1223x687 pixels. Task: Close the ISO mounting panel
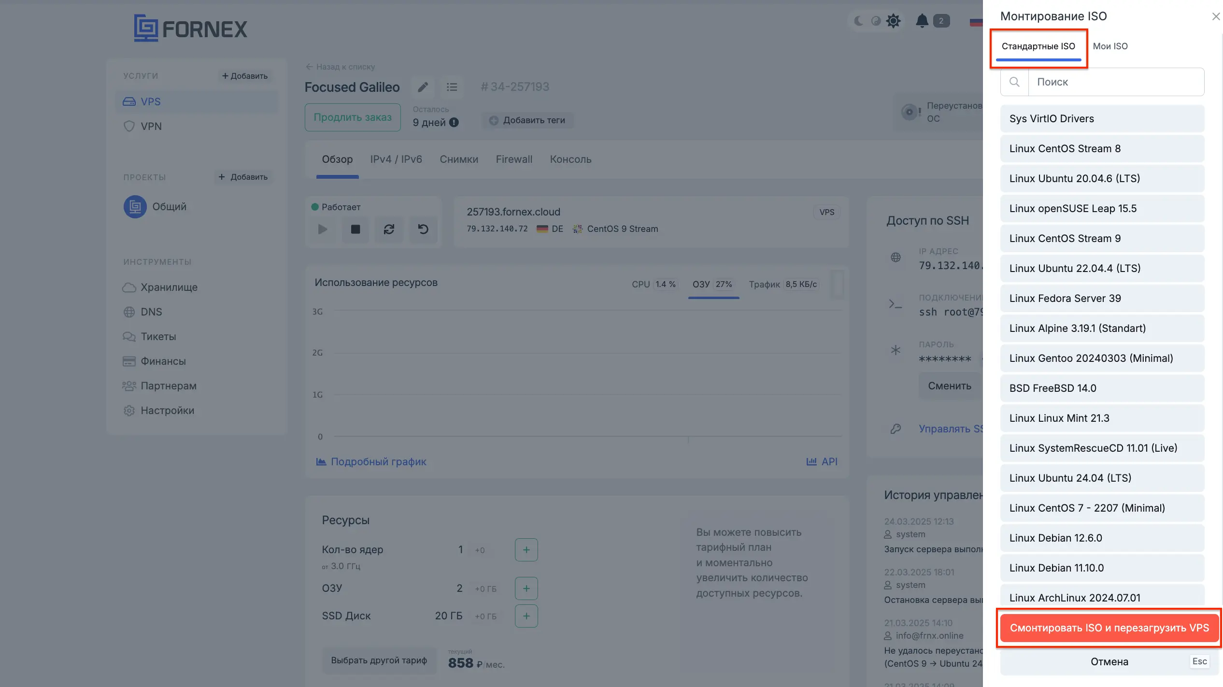click(x=1216, y=16)
